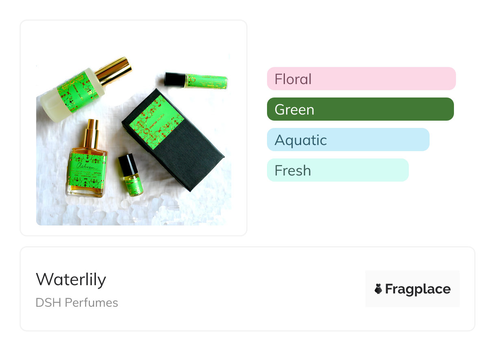495x351 pixels.
Task: Click the green label on frosted bottle
Action: pos(74,92)
